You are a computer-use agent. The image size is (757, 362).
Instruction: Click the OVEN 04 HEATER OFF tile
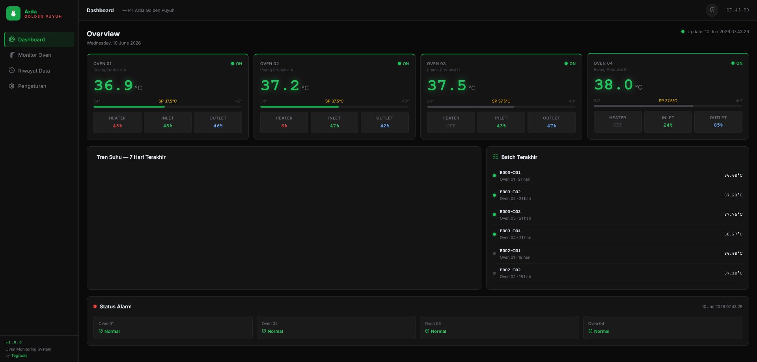point(618,122)
